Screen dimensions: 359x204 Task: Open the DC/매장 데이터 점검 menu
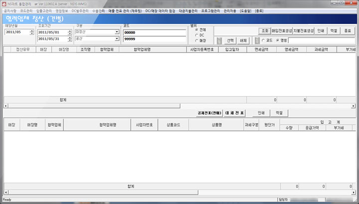(160, 11)
